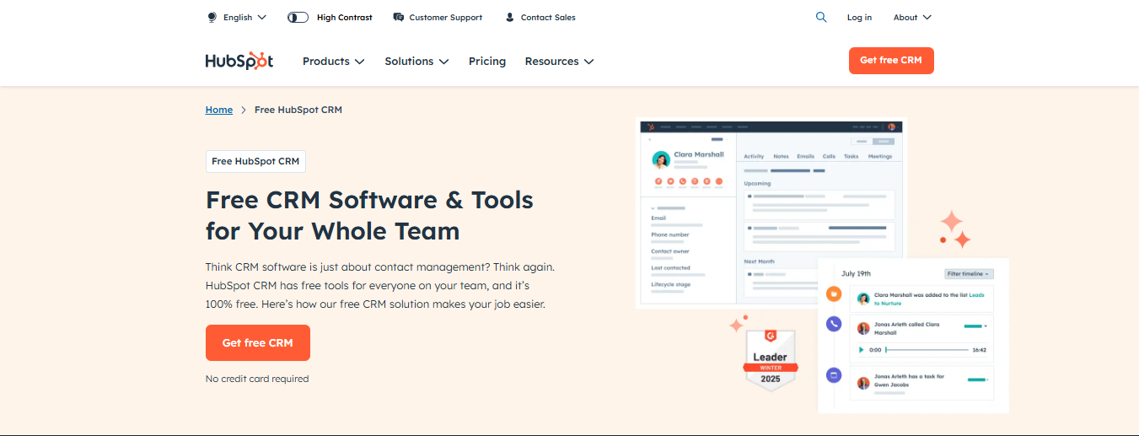Select the Meetings tab in mockup

tap(880, 156)
